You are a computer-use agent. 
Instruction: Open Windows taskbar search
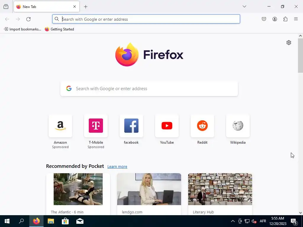coord(21,221)
